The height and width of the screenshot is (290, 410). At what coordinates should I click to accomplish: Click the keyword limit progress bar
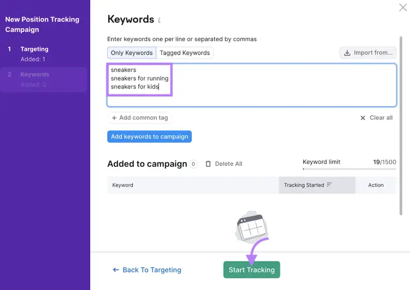(349, 169)
